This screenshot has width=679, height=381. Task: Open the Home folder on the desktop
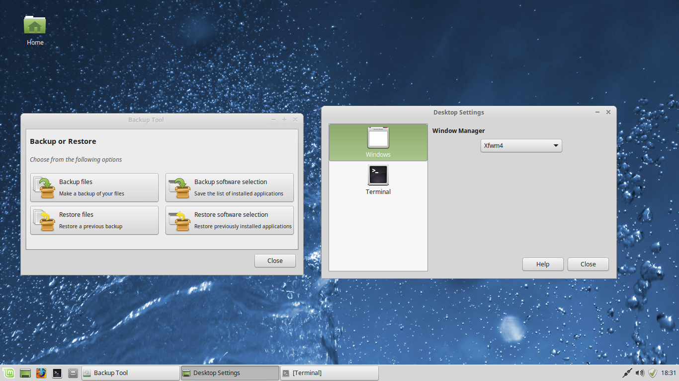pos(35,30)
